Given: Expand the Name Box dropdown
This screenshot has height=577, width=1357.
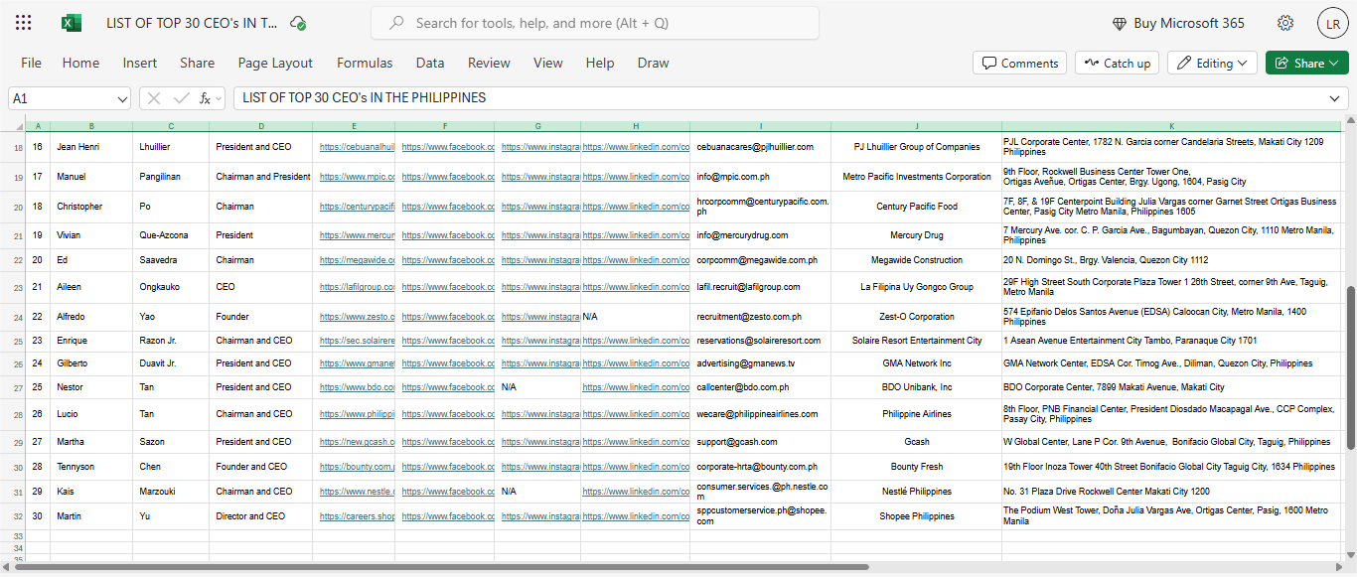Looking at the screenshot, I should pyautogui.click(x=122, y=98).
